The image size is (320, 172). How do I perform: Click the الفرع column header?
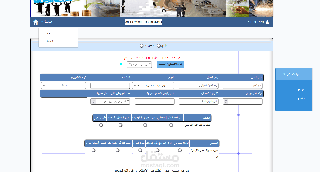[153, 77]
